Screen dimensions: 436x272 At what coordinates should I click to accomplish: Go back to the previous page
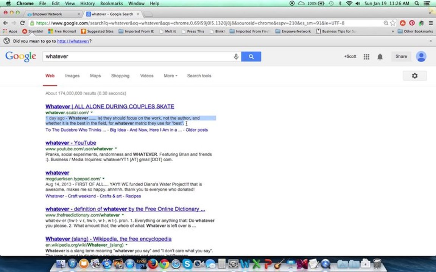coord(6,23)
